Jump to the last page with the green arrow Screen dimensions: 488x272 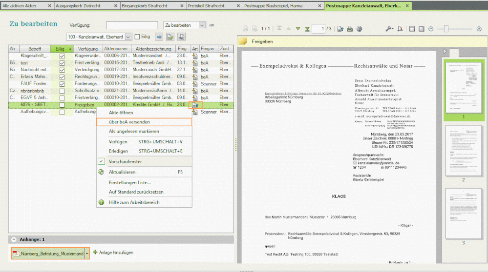coord(307,29)
